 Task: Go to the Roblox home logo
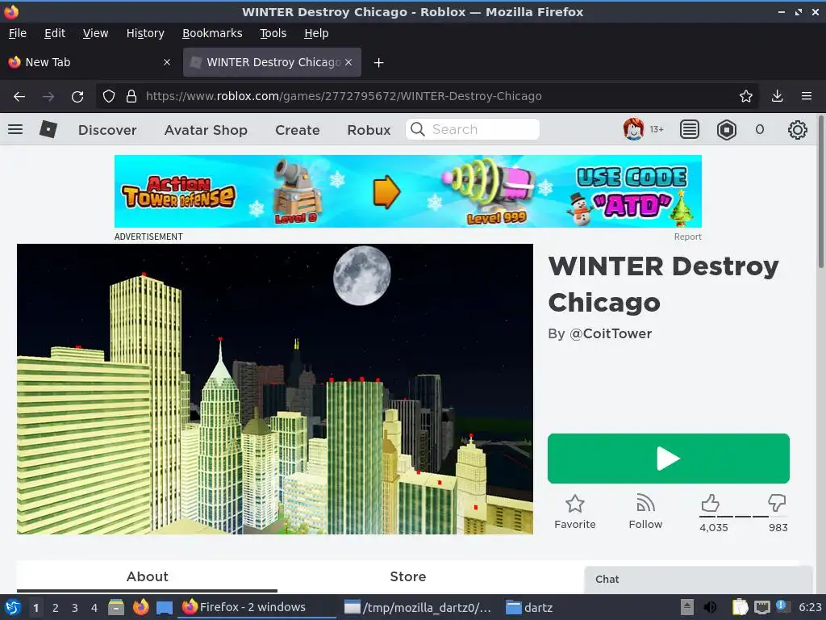tap(48, 129)
